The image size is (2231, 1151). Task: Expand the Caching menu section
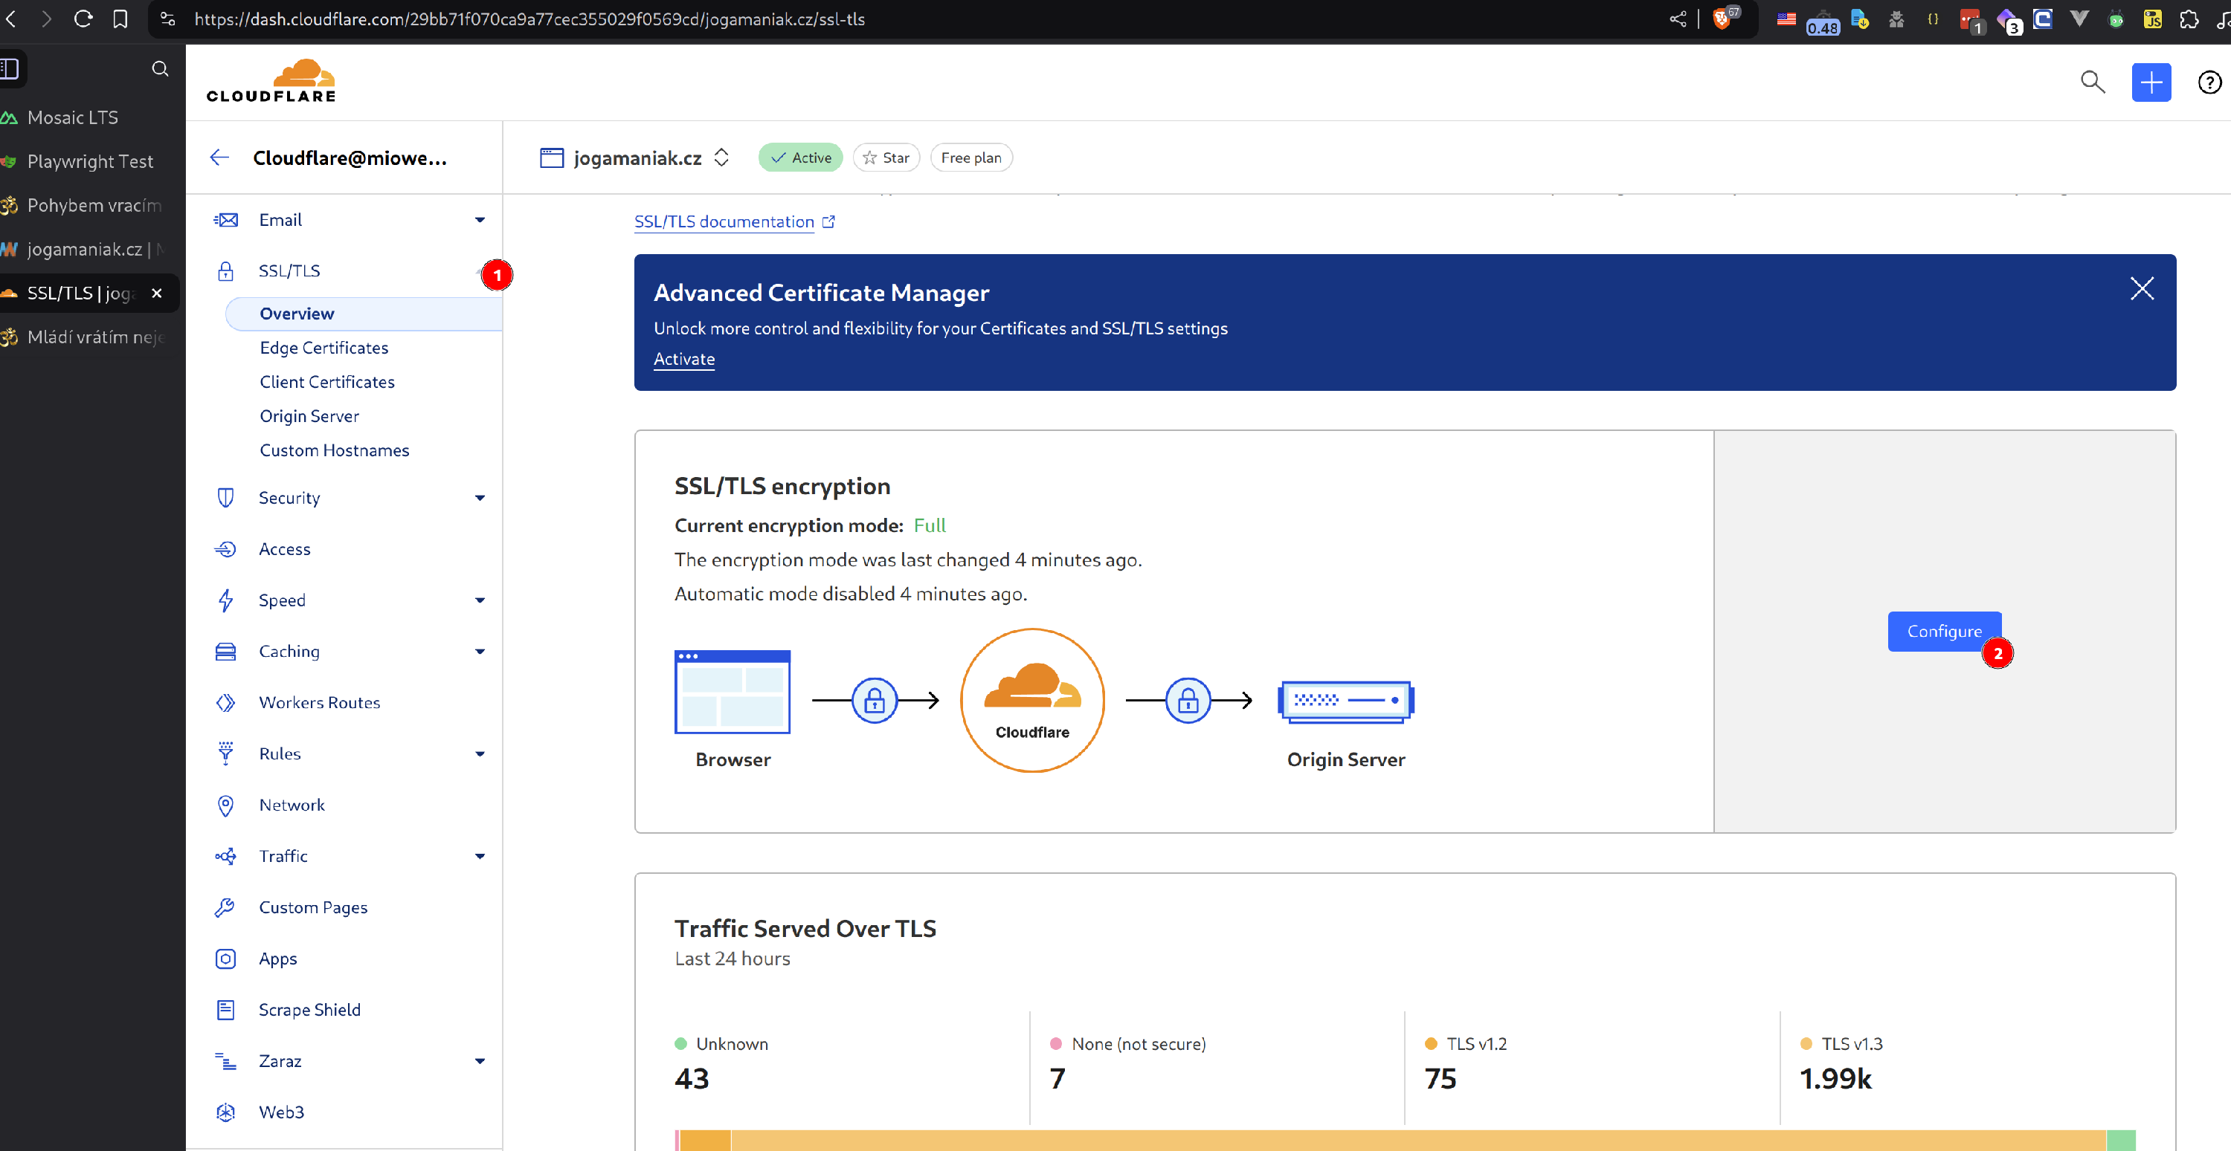(480, 652)
